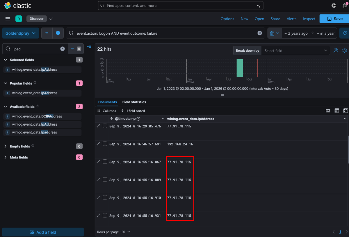
Task: Open @timestamp column options chevron
Action: pos(163,119)
